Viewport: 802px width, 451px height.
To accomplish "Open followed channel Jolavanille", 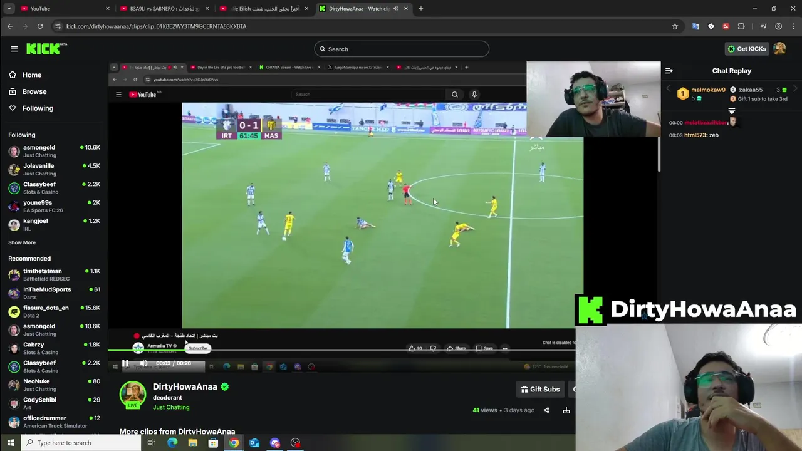I will 39,166.
